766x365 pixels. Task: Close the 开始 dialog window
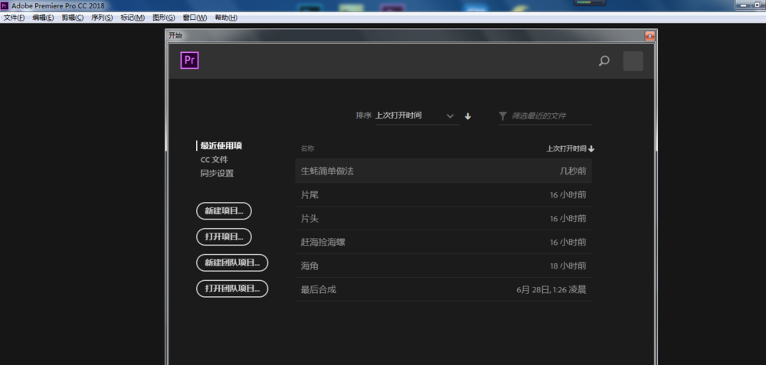point(650,35)
